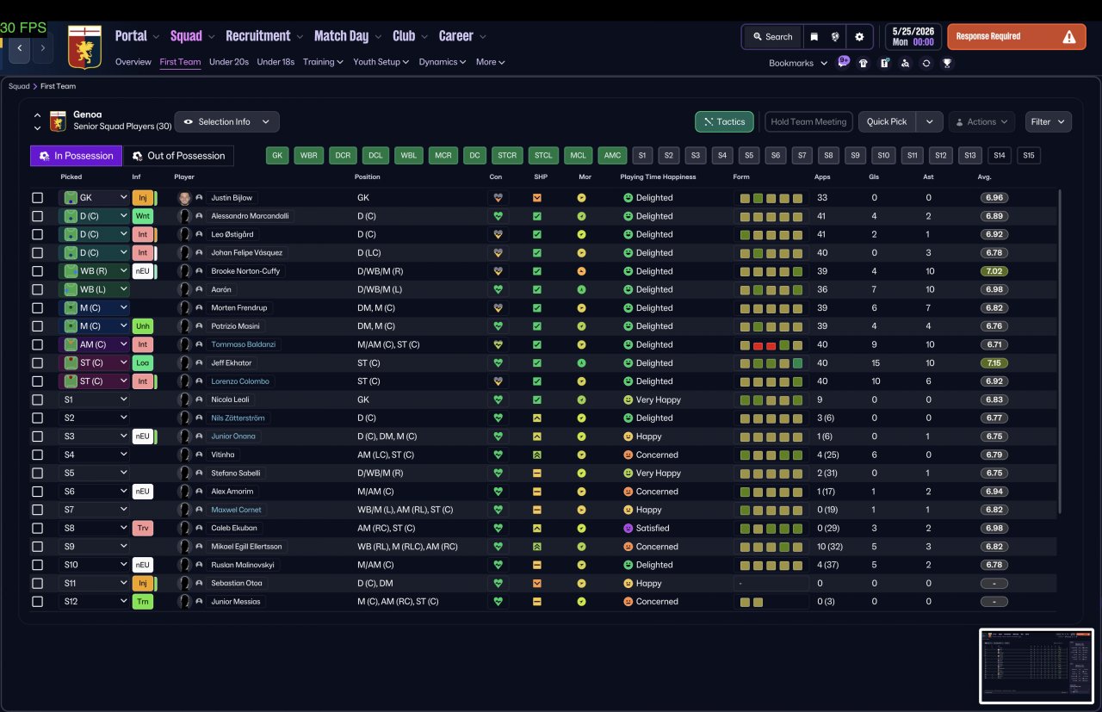The height and width of the screenshot is (712, 1102).
Task: Tick the checkbox for Justin Bijlow
Action: 37,198
